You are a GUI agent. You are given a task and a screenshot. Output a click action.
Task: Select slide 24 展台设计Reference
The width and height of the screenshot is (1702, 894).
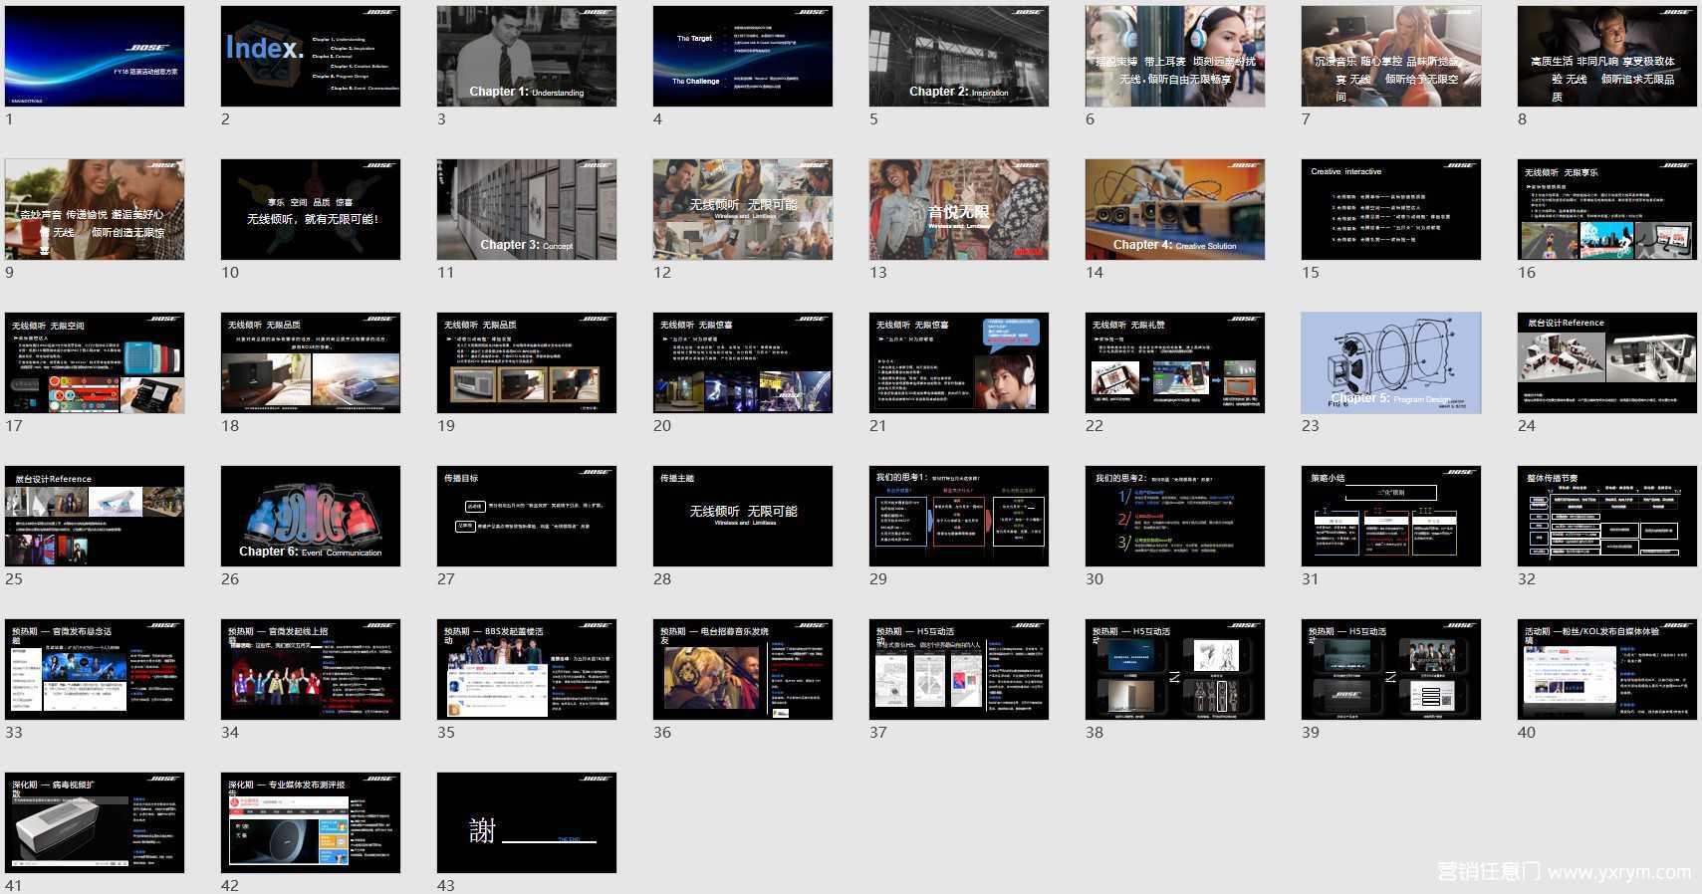[x=1607, y=362]
